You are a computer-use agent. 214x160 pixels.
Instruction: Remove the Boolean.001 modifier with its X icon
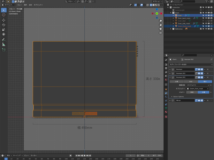[x=208, y=73]
